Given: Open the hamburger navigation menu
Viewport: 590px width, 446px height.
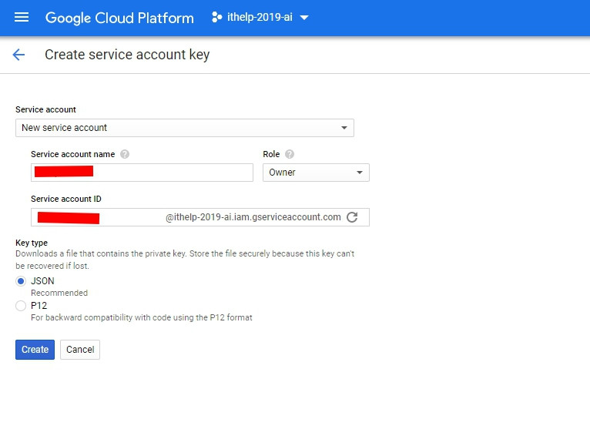Looking at the screenshot, I should coord(22,17).
